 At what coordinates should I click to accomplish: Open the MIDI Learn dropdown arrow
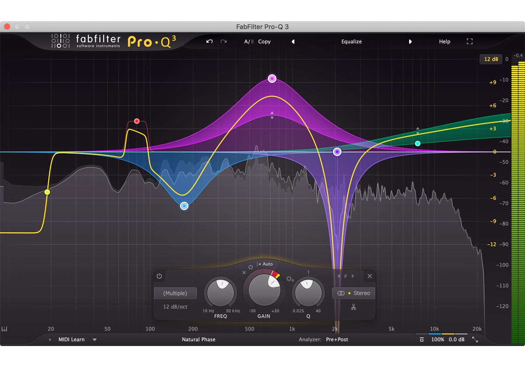[x=94, y=339]
